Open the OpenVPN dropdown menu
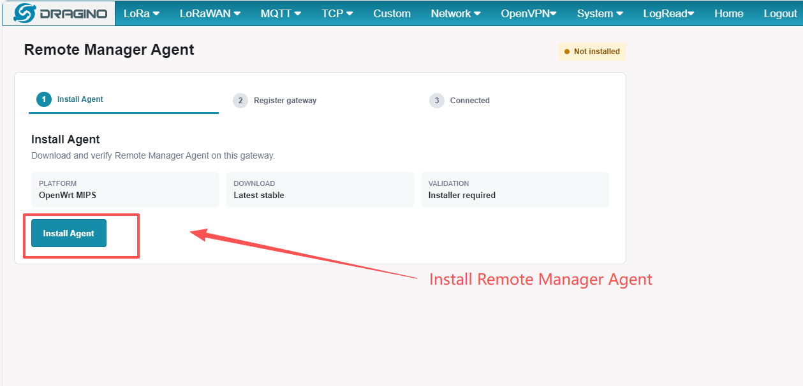Viewport: 803px width, 386px height. pyautogui.click(x=529, y=13)
